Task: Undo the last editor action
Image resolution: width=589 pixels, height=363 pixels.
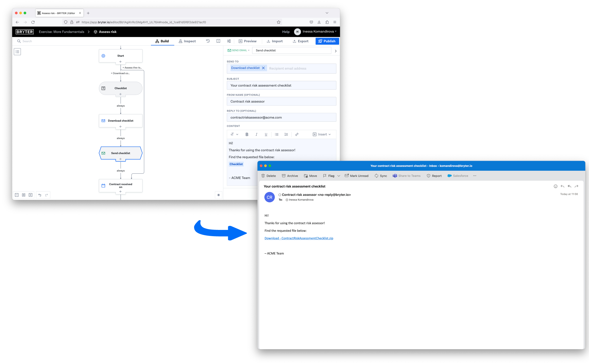Action: tap(40, 195)
